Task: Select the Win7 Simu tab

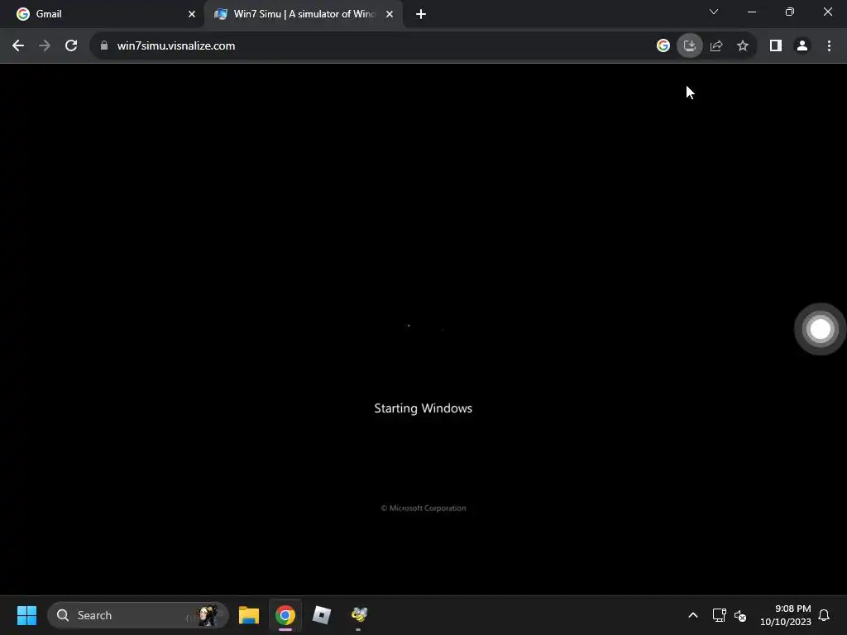Action: tap(304, 14)
